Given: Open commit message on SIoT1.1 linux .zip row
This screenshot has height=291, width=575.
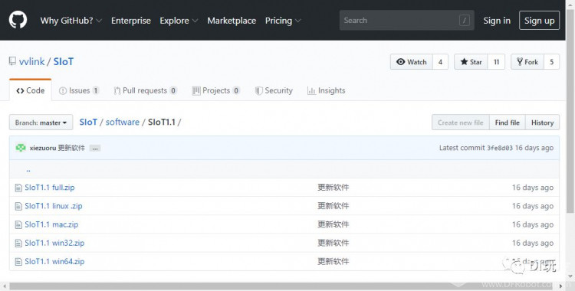Looking at the screenshot, I should [x=333, y=206].
